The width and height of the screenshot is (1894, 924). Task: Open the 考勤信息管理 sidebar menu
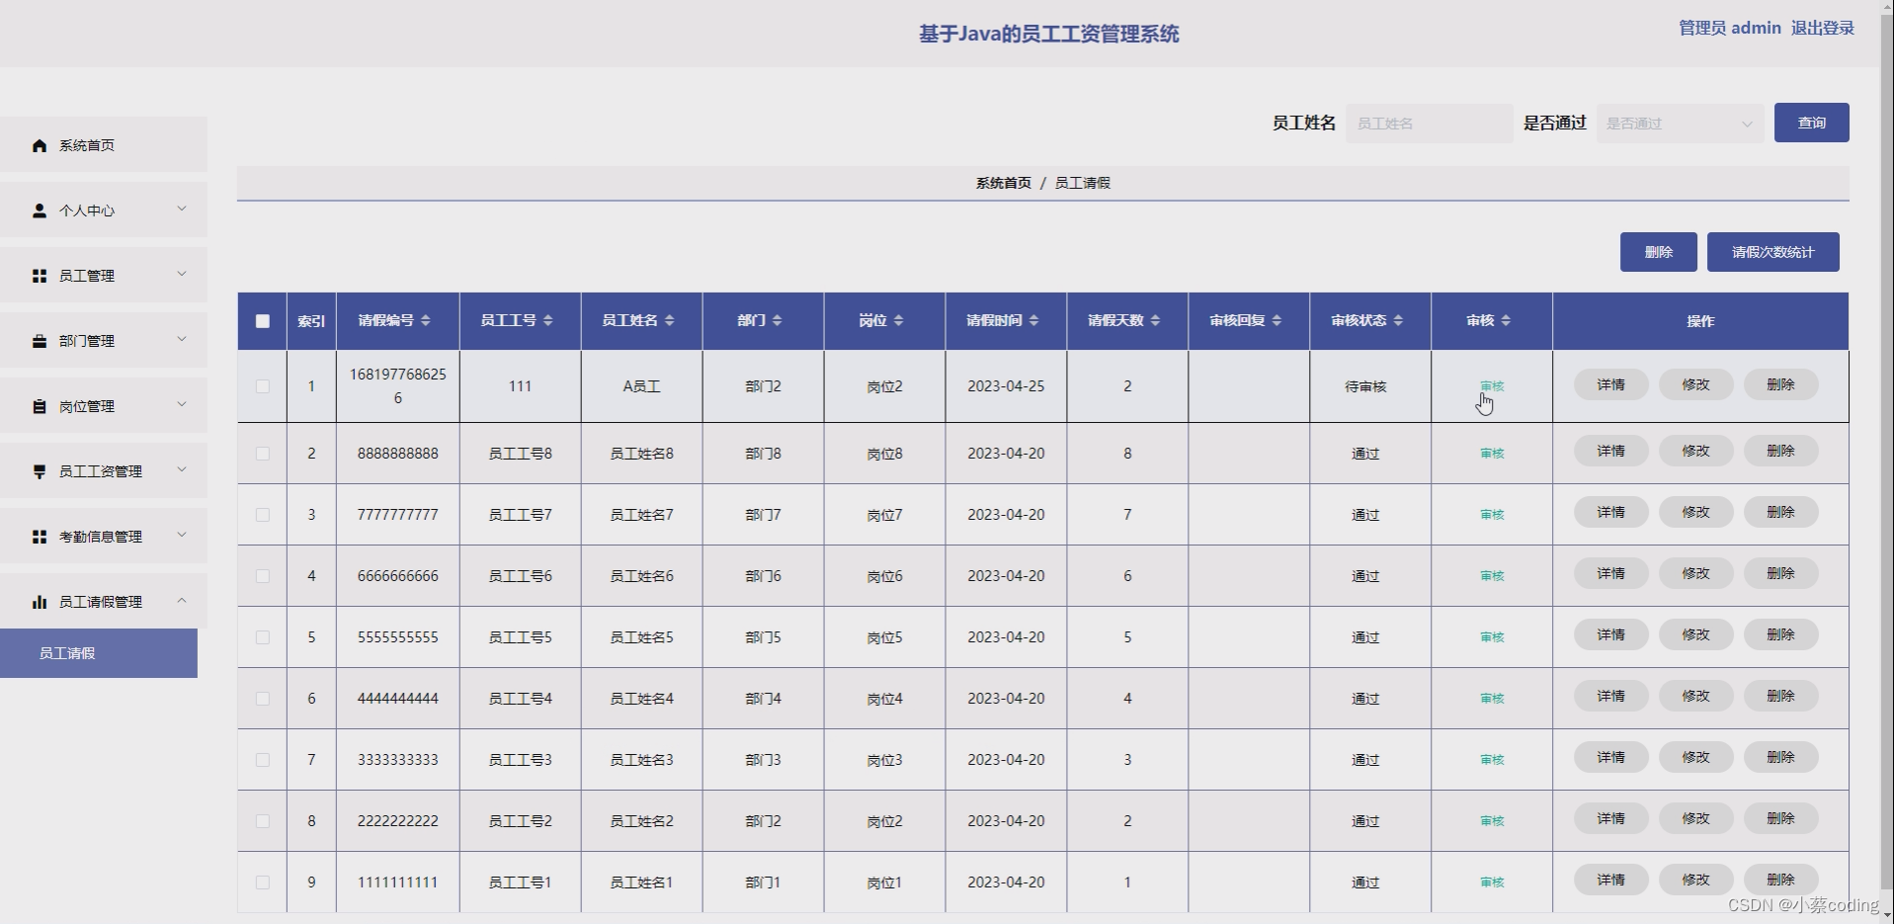[x=104, y=537]
